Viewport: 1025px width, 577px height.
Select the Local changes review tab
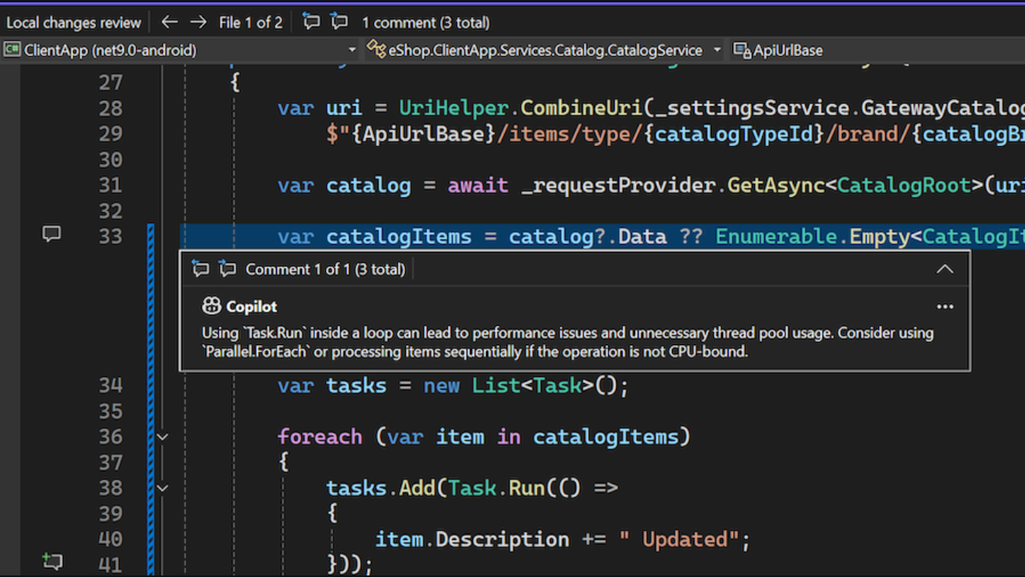click(73, 22)
